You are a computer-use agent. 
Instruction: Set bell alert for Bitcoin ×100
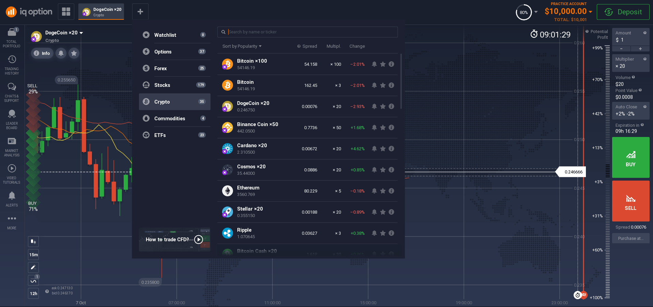[x=374, y=64]
